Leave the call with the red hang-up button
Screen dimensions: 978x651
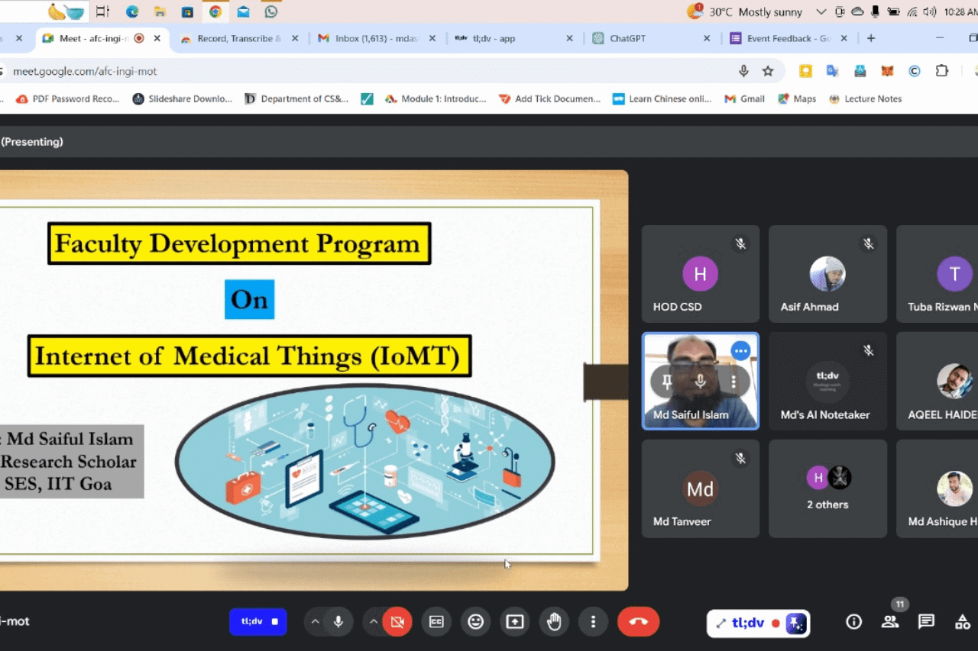638,622
